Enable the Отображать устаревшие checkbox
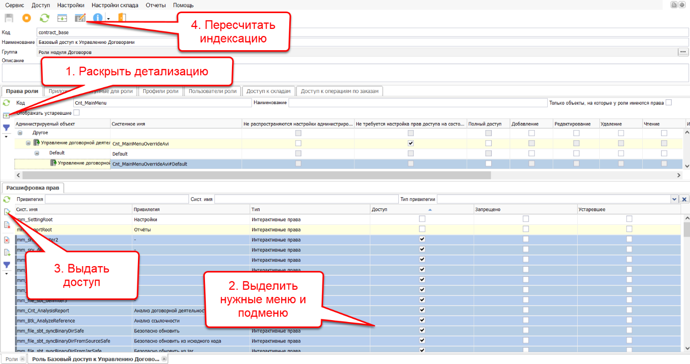 pyautogui.click(x=76, y=113)
